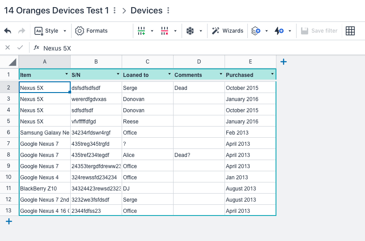The image size is (365, 241).
Task: Click the freeze snowflake icon
Action: point(190,31)
